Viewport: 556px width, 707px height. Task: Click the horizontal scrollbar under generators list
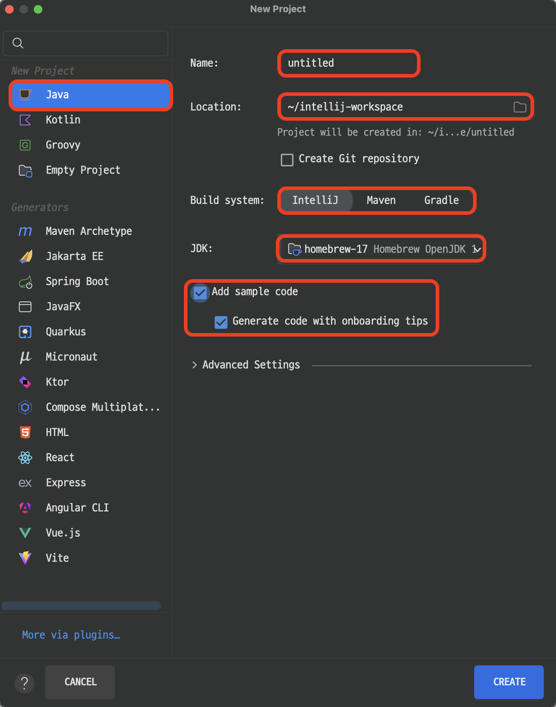click(x=81, y=605)
